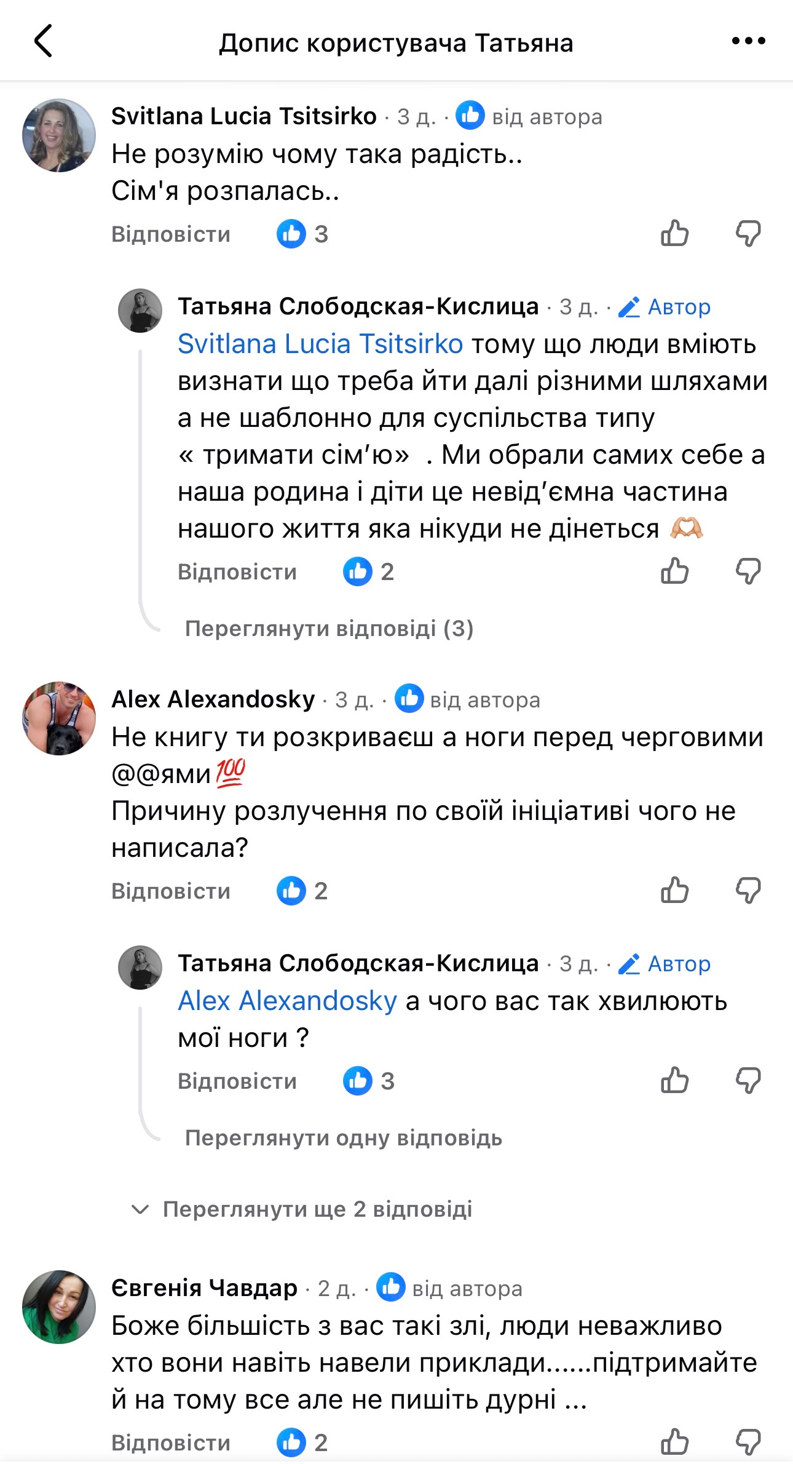The image size is (793, 1464).
Task: Open reactions list showing 3 likes on first comment
Action: pyautogui.click(x=301, y=233)
